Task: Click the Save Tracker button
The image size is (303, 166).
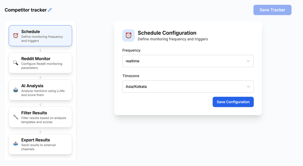Action: point(272,10)
